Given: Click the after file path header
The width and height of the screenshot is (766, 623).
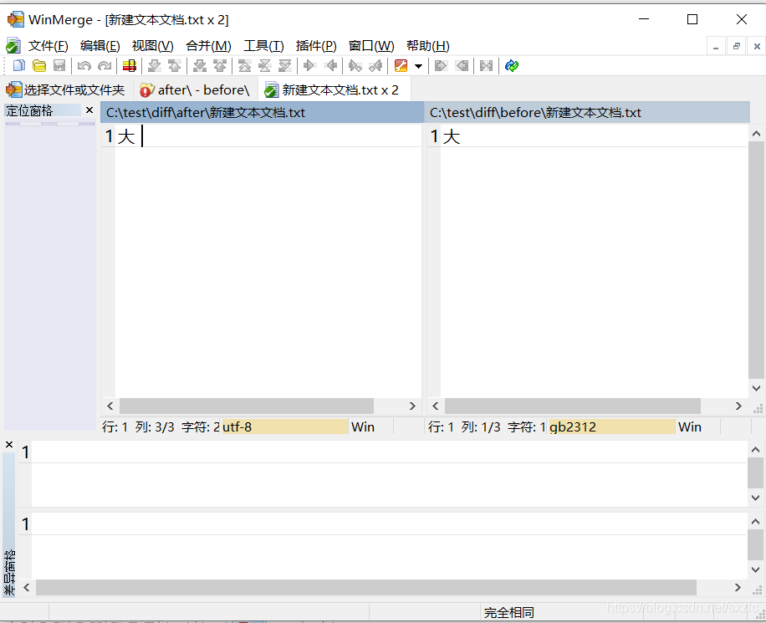Looking at the screenshot, I should [262, 112].
